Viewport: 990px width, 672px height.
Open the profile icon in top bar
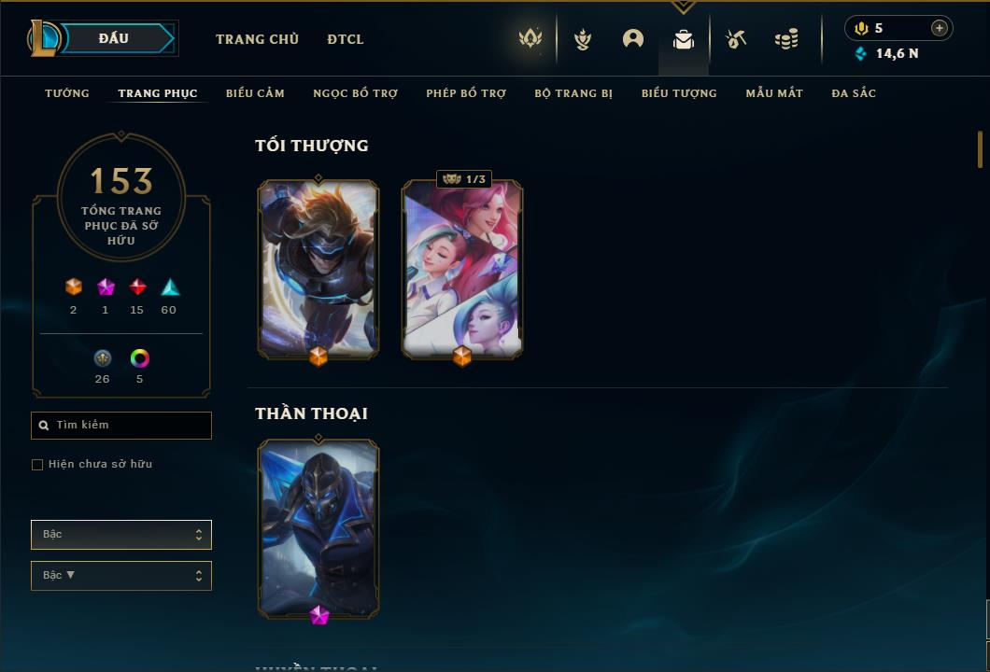point(632,39)
